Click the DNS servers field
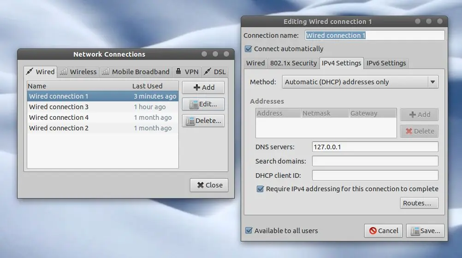462x258 pixels. point(375,147)
